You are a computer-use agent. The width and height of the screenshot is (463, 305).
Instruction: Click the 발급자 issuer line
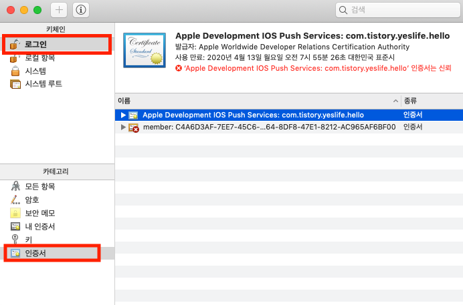point(292,47)
